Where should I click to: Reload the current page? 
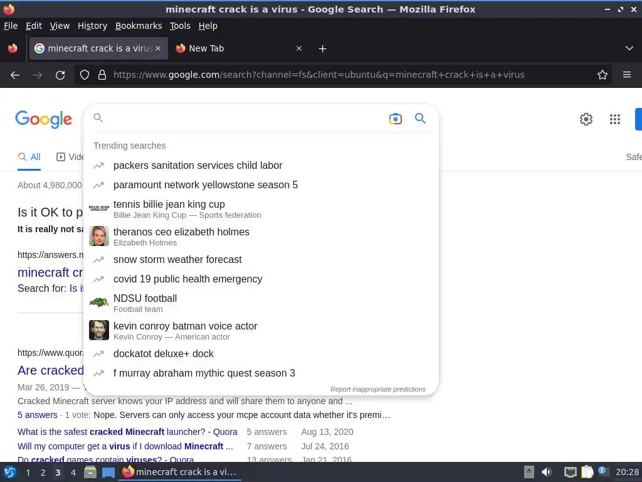60,75
